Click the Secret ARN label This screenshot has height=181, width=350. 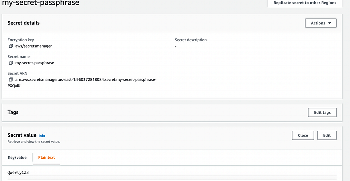[17, 73]
